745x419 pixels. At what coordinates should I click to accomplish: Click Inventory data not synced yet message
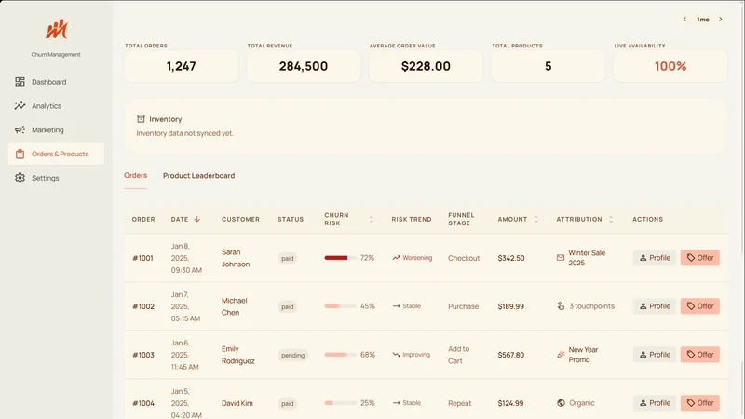[x=184, y=133]
